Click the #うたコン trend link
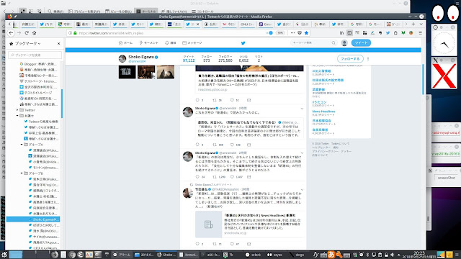 pos(319,102)
